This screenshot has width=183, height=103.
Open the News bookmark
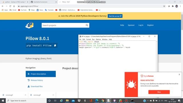click(40, 10)
